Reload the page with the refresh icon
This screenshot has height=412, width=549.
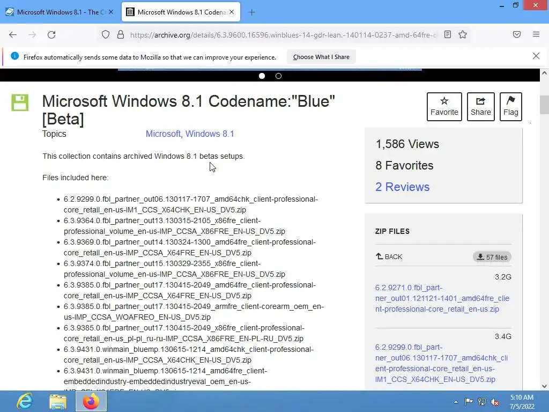point(51,35)
